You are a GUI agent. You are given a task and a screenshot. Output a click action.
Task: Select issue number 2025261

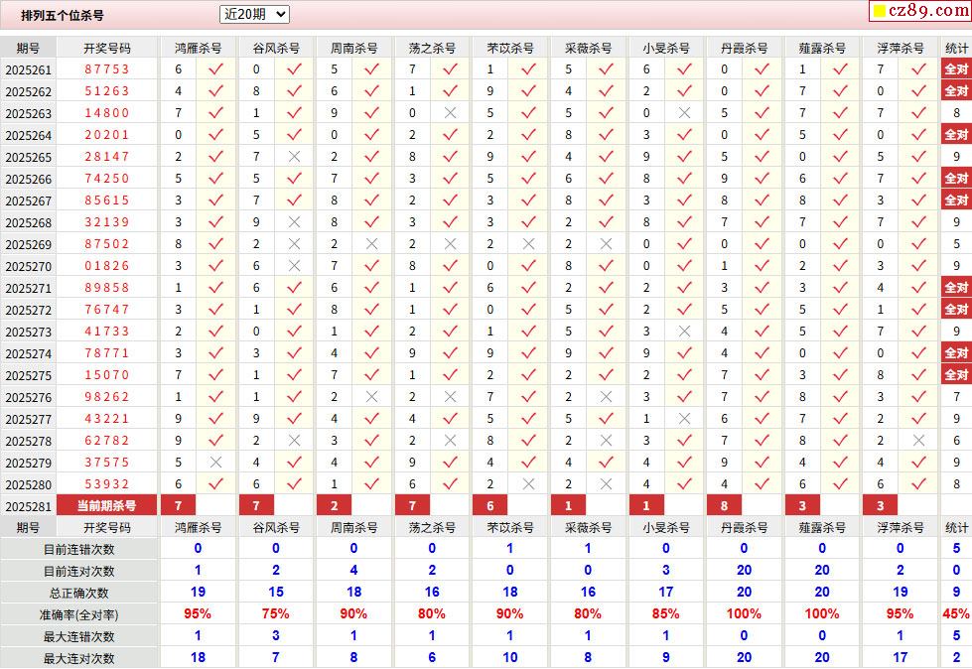pyautogui.click(x=29, y=70)
